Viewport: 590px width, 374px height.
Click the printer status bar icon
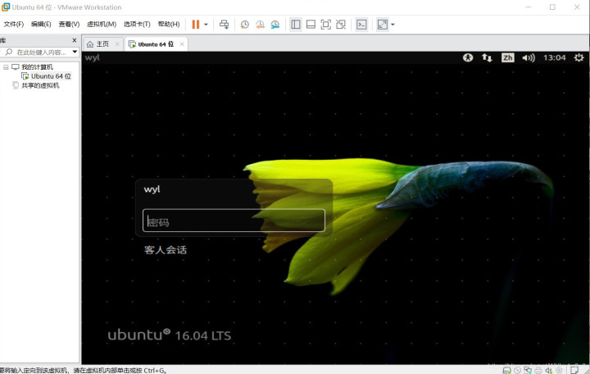[538, 370]
